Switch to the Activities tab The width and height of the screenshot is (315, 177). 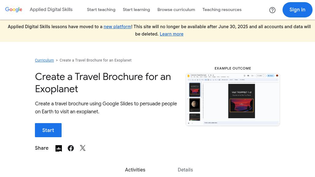[135, 170]
